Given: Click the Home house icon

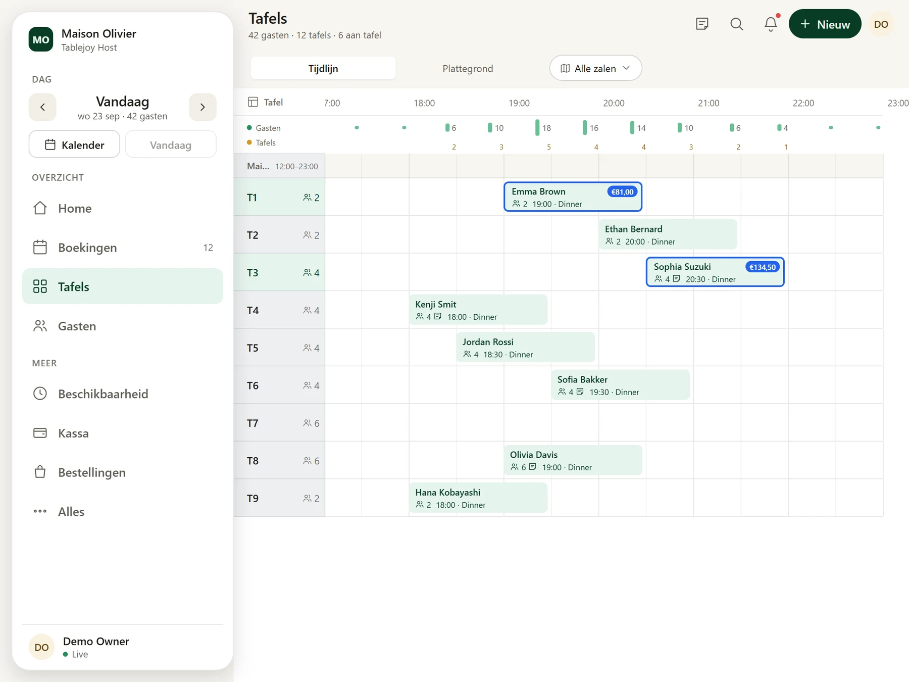Looking at the screenshot, I should (40, 208).
